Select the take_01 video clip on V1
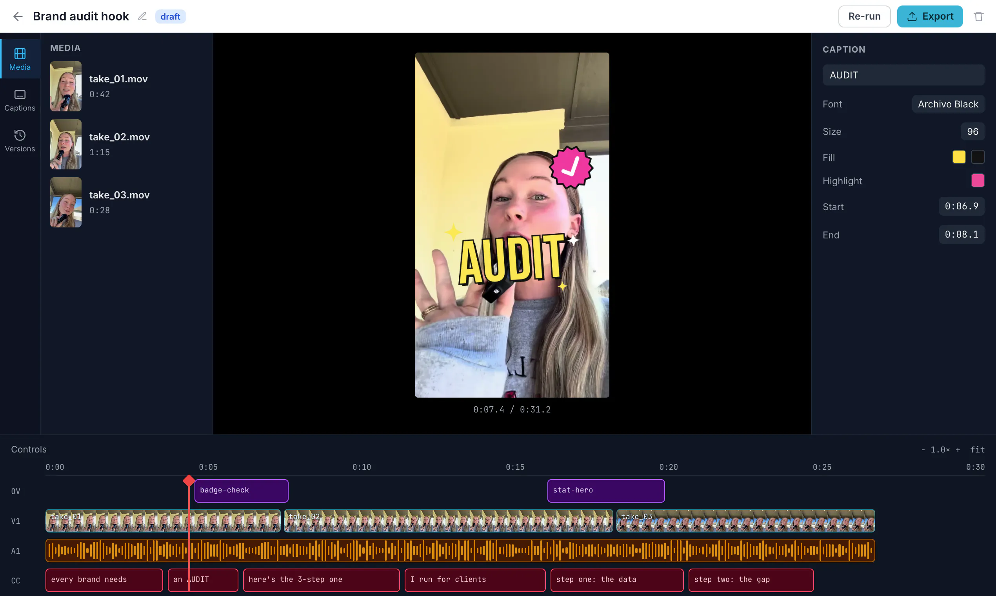This screenshot has width=996, height=596. pos(163,521)
